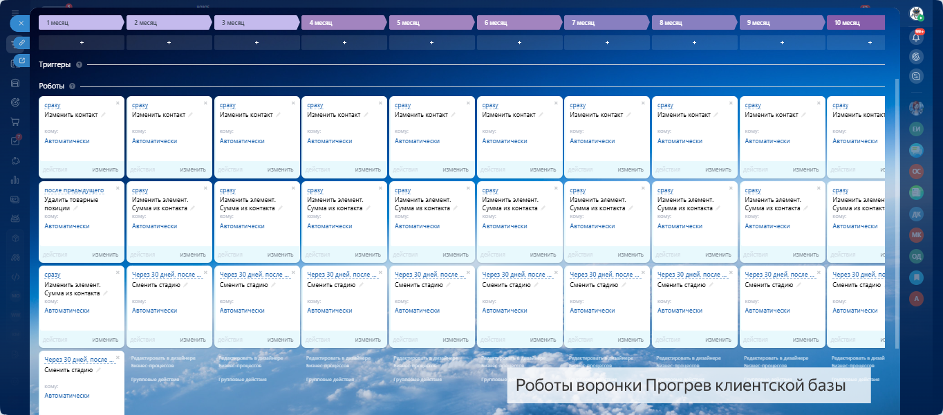The height and width of the screenshot is (415, 943).
Task: Select the 4 месяц stage
Action: (x=344, y=23)
